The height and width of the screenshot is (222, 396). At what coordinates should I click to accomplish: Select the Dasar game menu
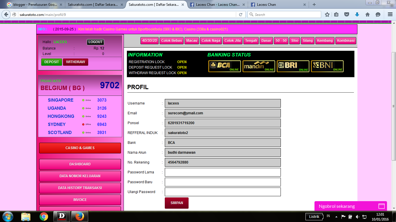tap(266, 41)
